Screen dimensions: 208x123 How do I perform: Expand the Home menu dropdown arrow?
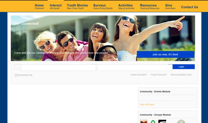click(x=45, y=5)
